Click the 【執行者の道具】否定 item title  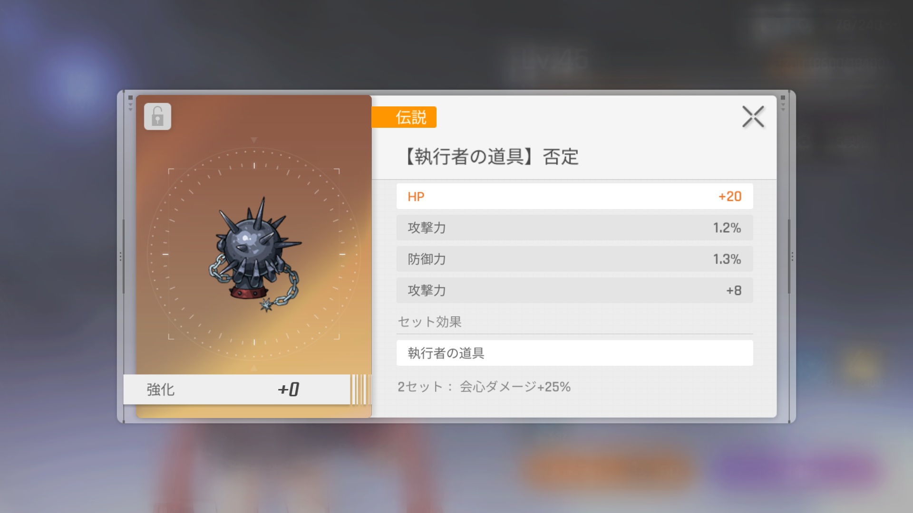pos(490,156)
